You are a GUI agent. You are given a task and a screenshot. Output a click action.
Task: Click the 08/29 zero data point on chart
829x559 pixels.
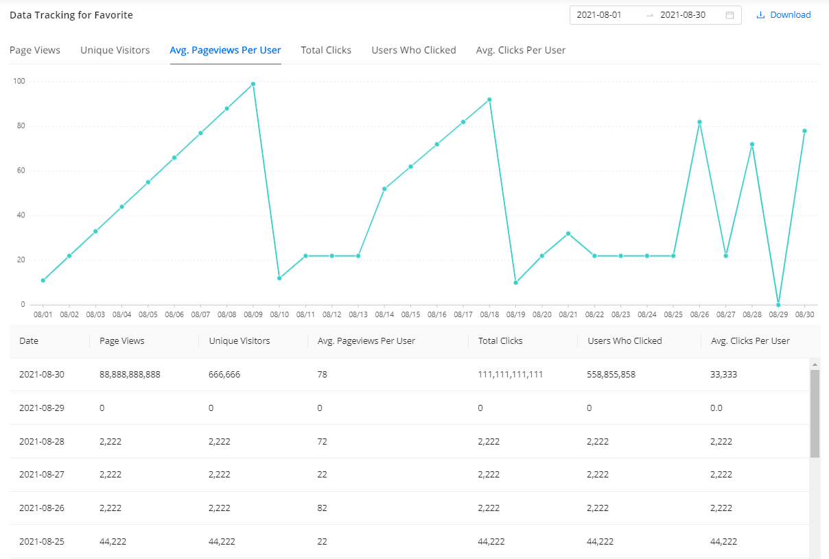778,305
